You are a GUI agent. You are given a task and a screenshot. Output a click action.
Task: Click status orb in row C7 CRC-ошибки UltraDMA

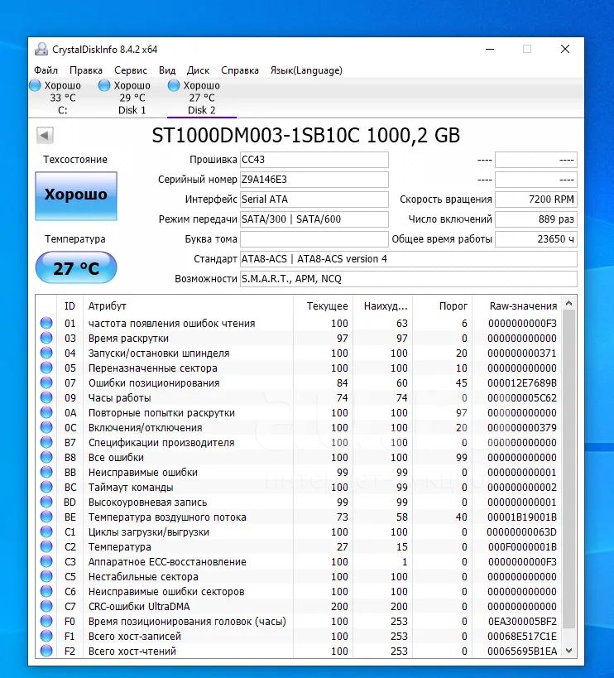tap(46, 606)
